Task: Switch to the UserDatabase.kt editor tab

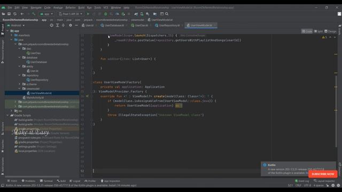Action: click(114, 25)
